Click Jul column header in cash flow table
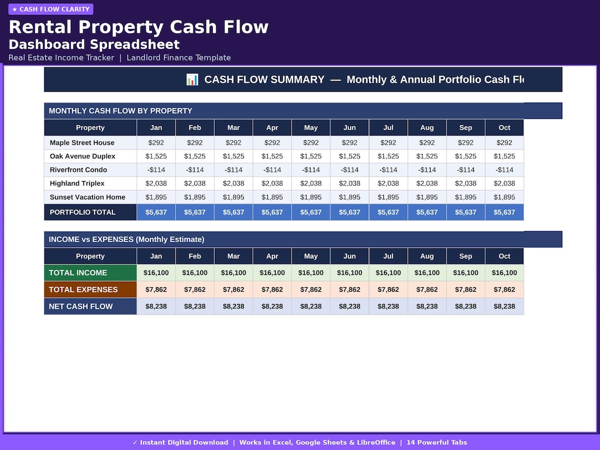Image resolution: width=600 pixels, height=450 pixels. (x=388, y=128)
